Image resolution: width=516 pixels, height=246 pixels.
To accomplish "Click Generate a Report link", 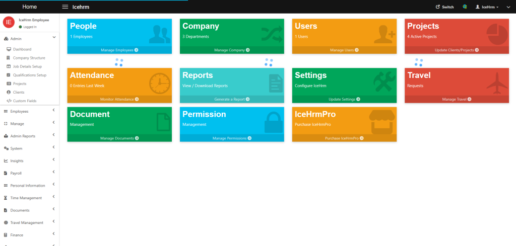I will pos(232,99).
